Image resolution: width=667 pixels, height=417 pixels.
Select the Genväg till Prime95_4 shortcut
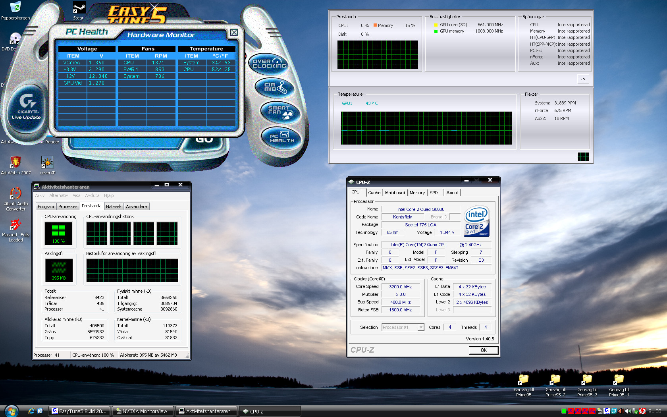coord(619,385)
